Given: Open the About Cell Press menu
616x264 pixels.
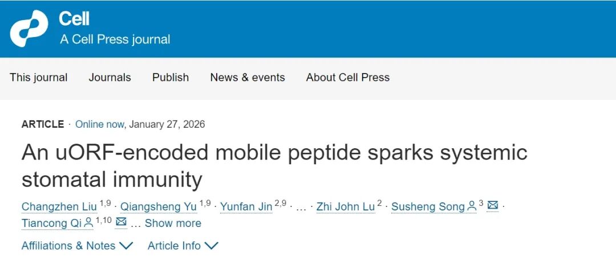Looking at the screenshot, I should click(348, 78).
